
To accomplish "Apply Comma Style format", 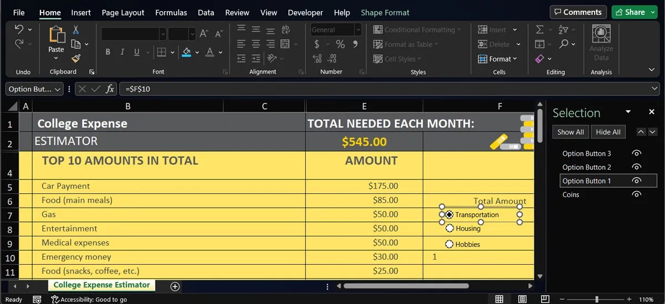I will 355,44.
